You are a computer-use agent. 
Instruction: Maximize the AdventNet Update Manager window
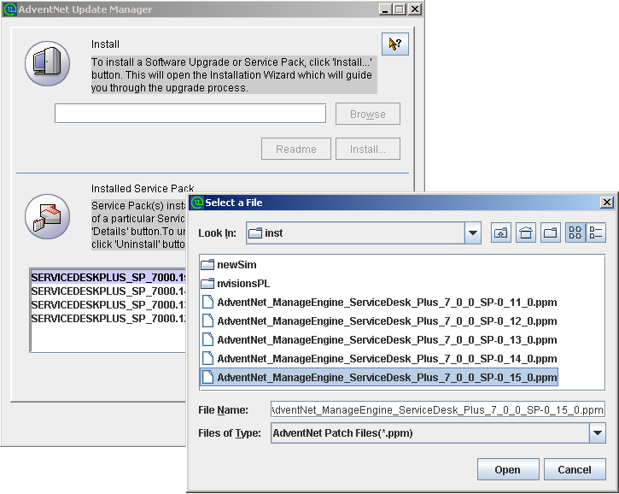click(x=400, y=9)
